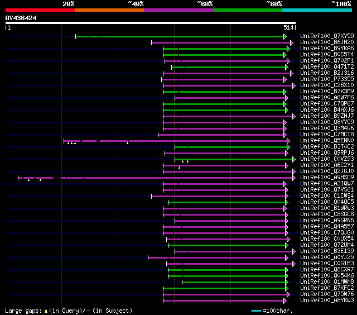Click the red 20% identity legend segment
This screenshot has width=357, height=315.
pyautogui.click(x=40, y=10)
